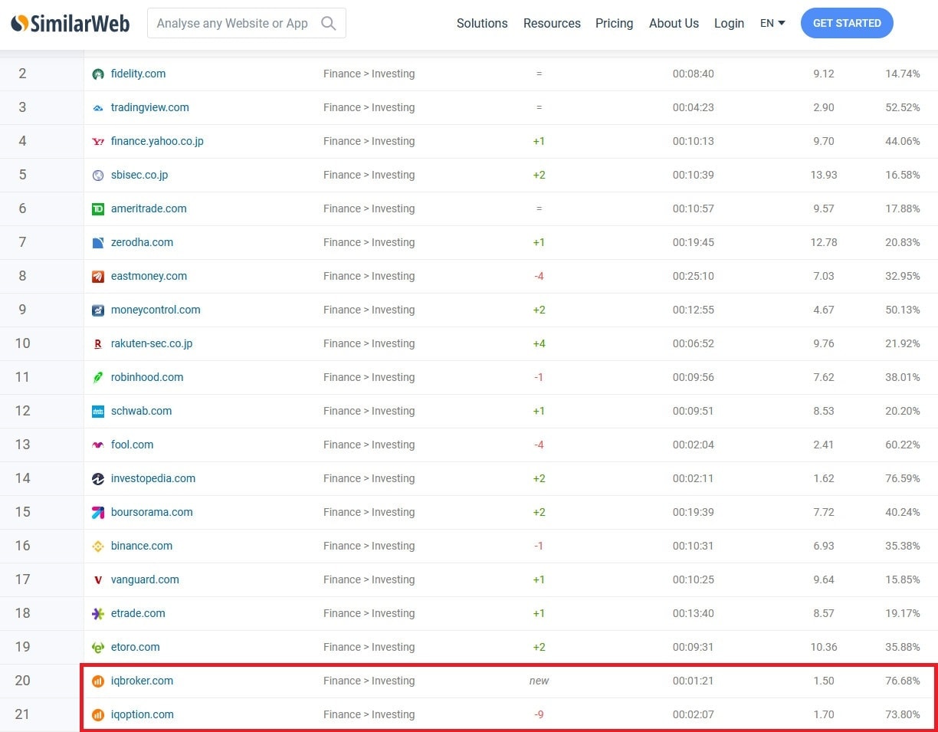The width and height of the screenshot is (938, 732).
Task: Click the rakuten-sec.co.jp favicon
Action: pyautogui.click(x=98, y=344)
